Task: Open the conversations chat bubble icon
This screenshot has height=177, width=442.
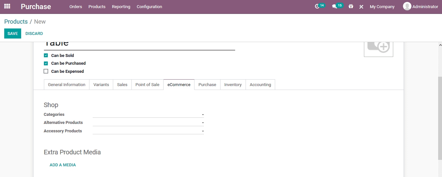Action: (334, 6)
